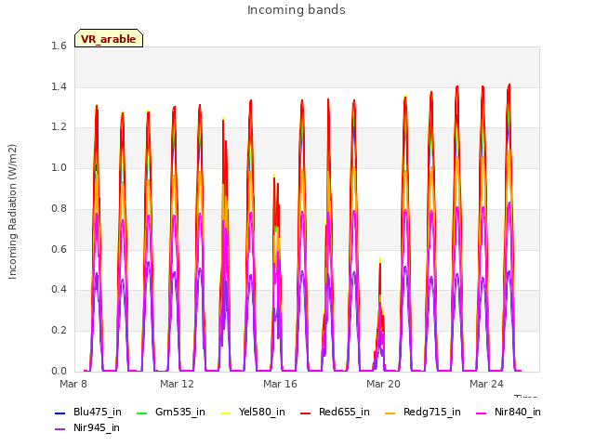The image size is (595, 446).
Task: Click the Mar 8 x-axis label
Action: coord(73,384)
